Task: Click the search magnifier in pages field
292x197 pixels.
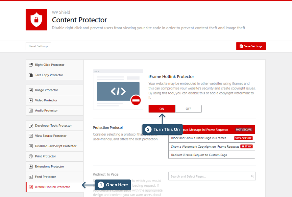Action: pyautogui.click(x=252, y=176)
